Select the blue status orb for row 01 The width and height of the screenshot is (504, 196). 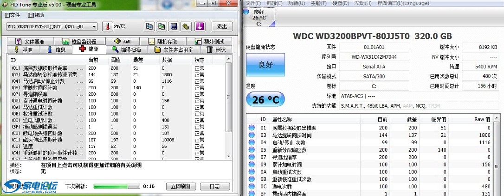click(x=252, y=128)
